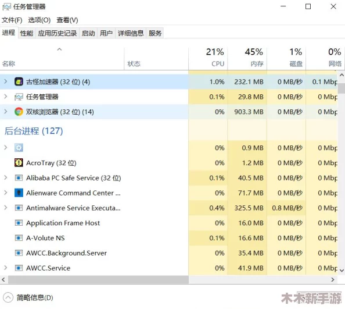Select the A-Volute NS row name
Screen dimensions: 345x309
(x=45, y=238)
